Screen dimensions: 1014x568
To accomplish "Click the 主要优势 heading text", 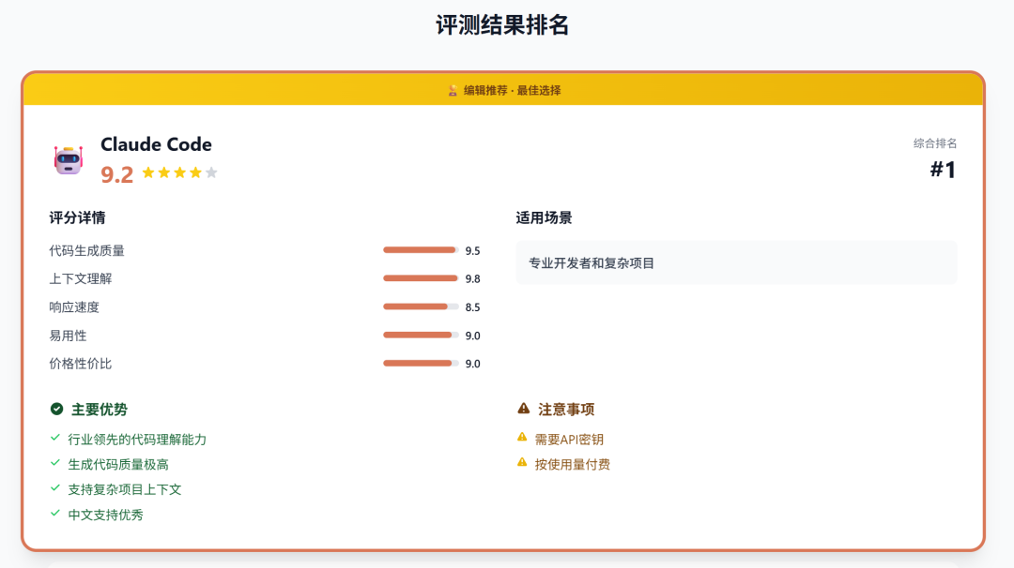I will (100, 410).
